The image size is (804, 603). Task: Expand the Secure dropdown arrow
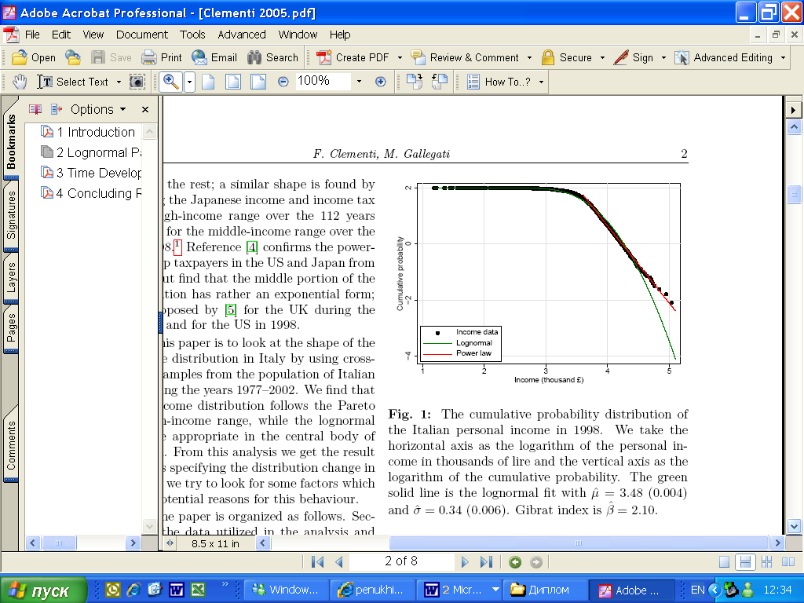(x=602, y=57)
